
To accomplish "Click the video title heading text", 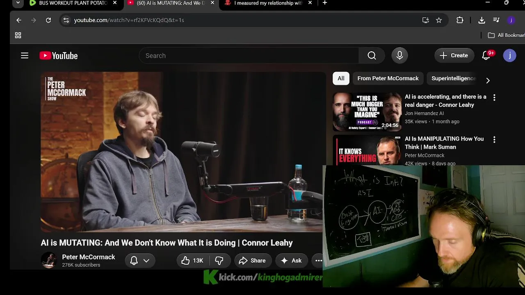I will [x=167, y=243].
